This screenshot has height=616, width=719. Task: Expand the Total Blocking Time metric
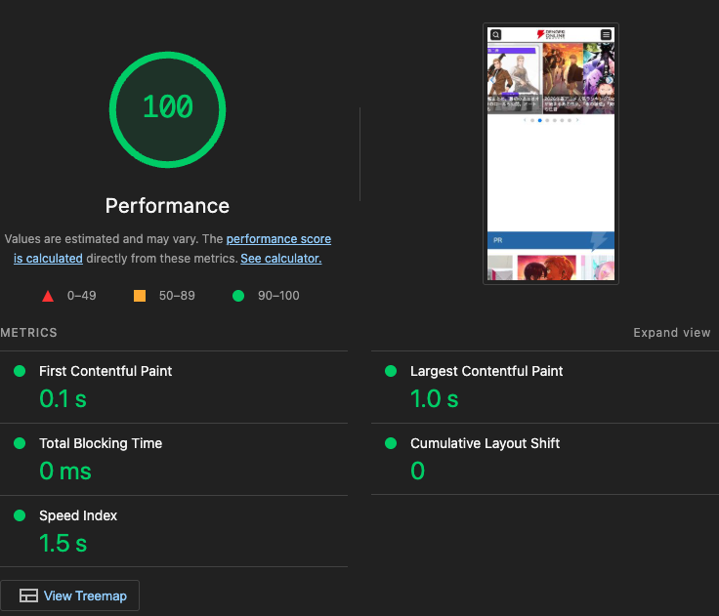tap(101, 443)
